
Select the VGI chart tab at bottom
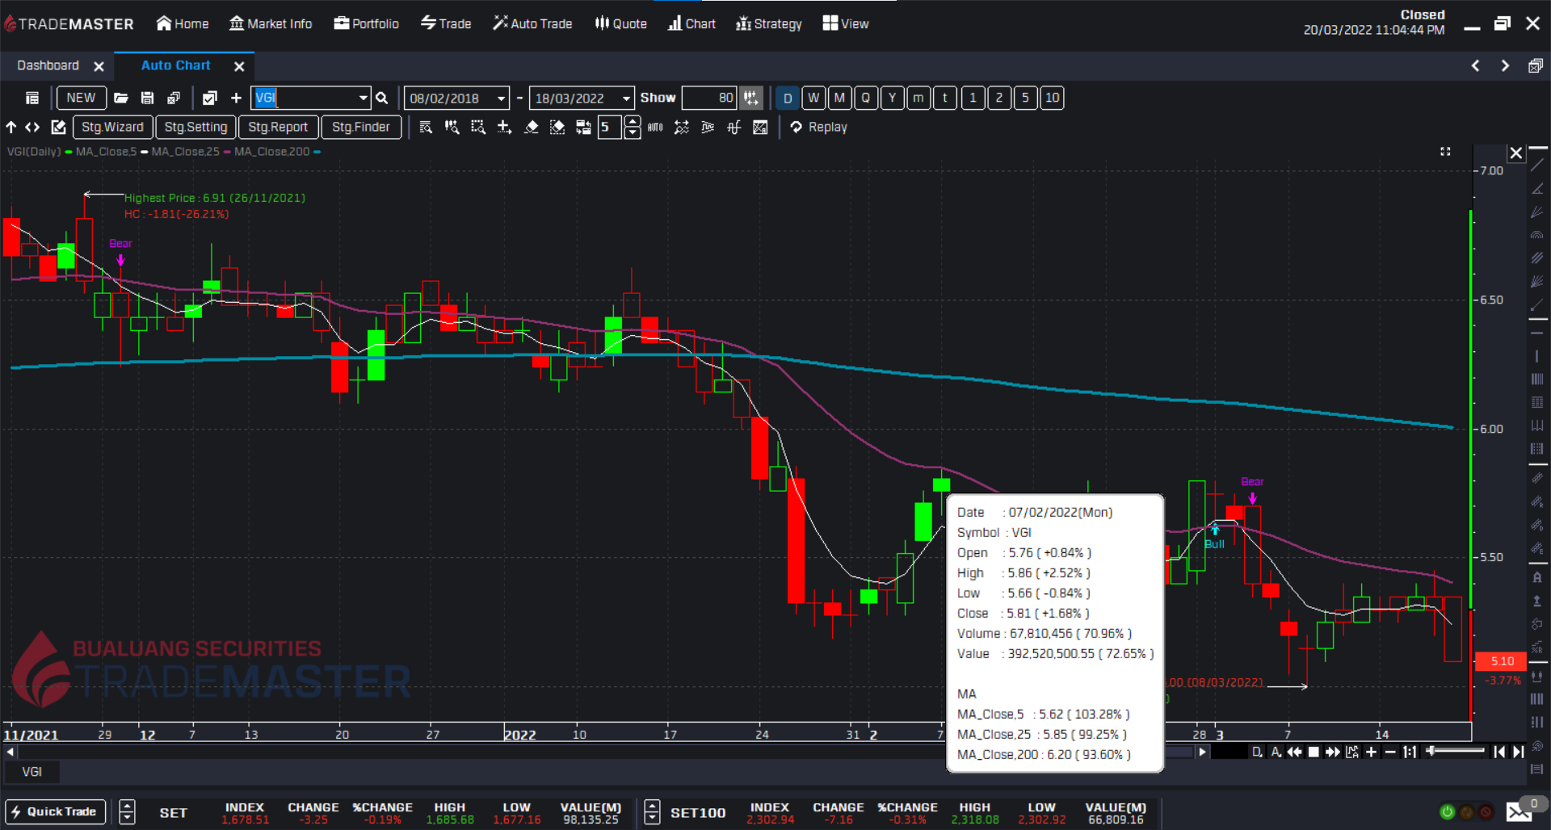[32, 772]
